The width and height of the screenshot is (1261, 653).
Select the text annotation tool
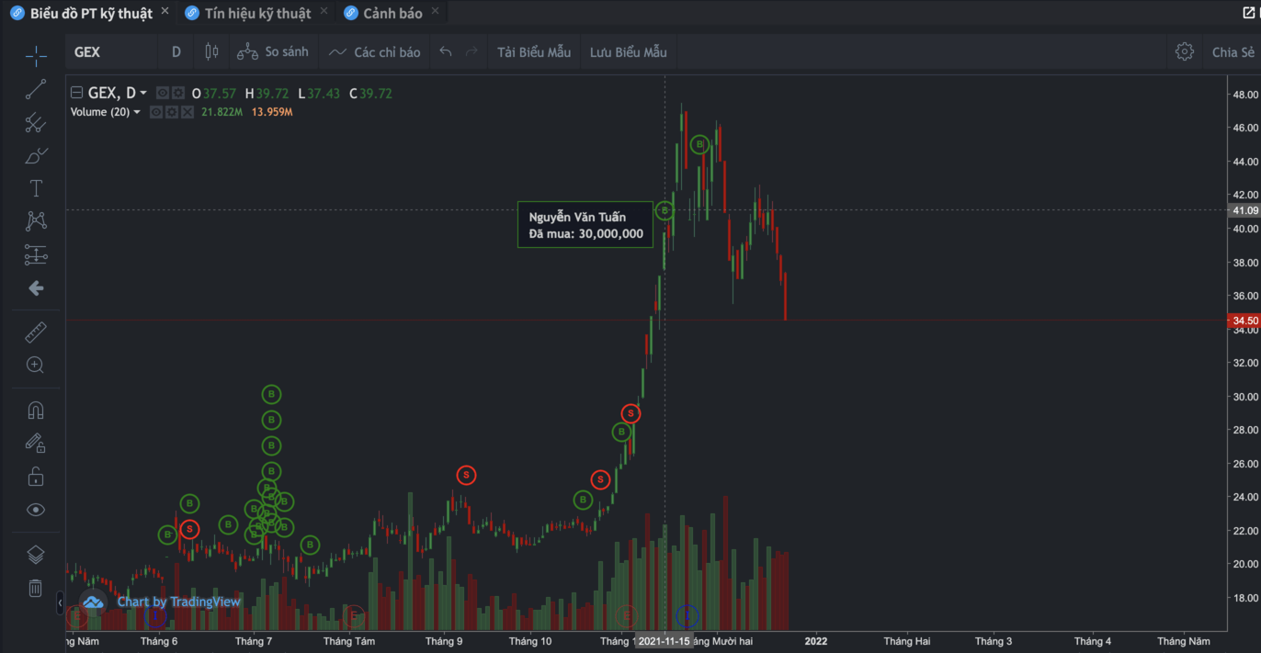[36, 188]
